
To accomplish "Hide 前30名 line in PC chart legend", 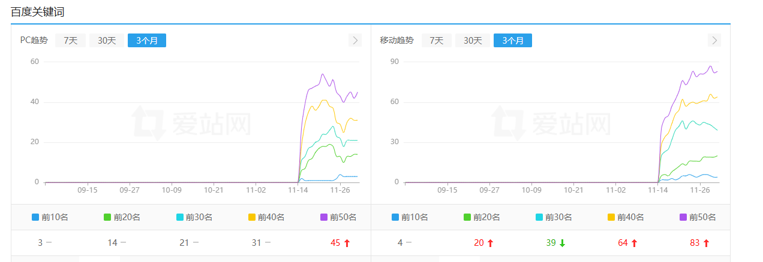I will click(194, 217).
